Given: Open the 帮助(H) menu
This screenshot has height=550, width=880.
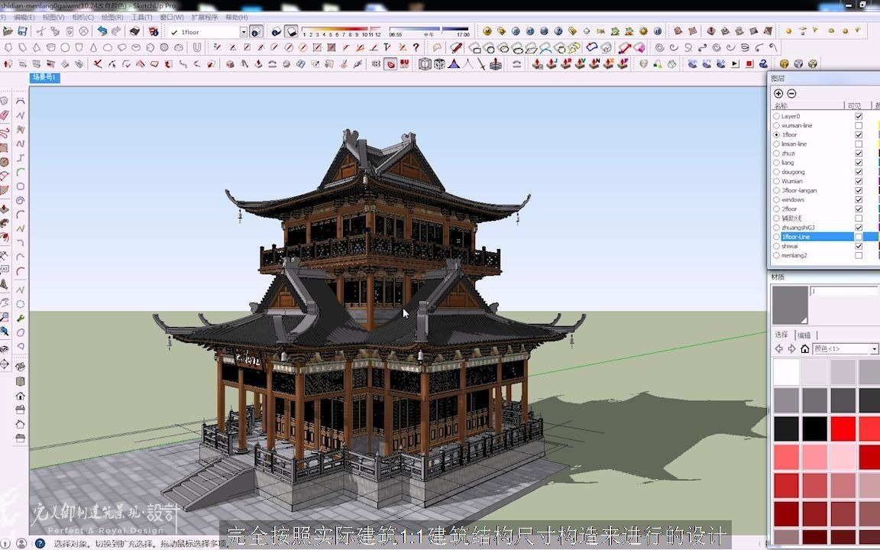Looking at the screenshot, I should [x=236, y=18].
